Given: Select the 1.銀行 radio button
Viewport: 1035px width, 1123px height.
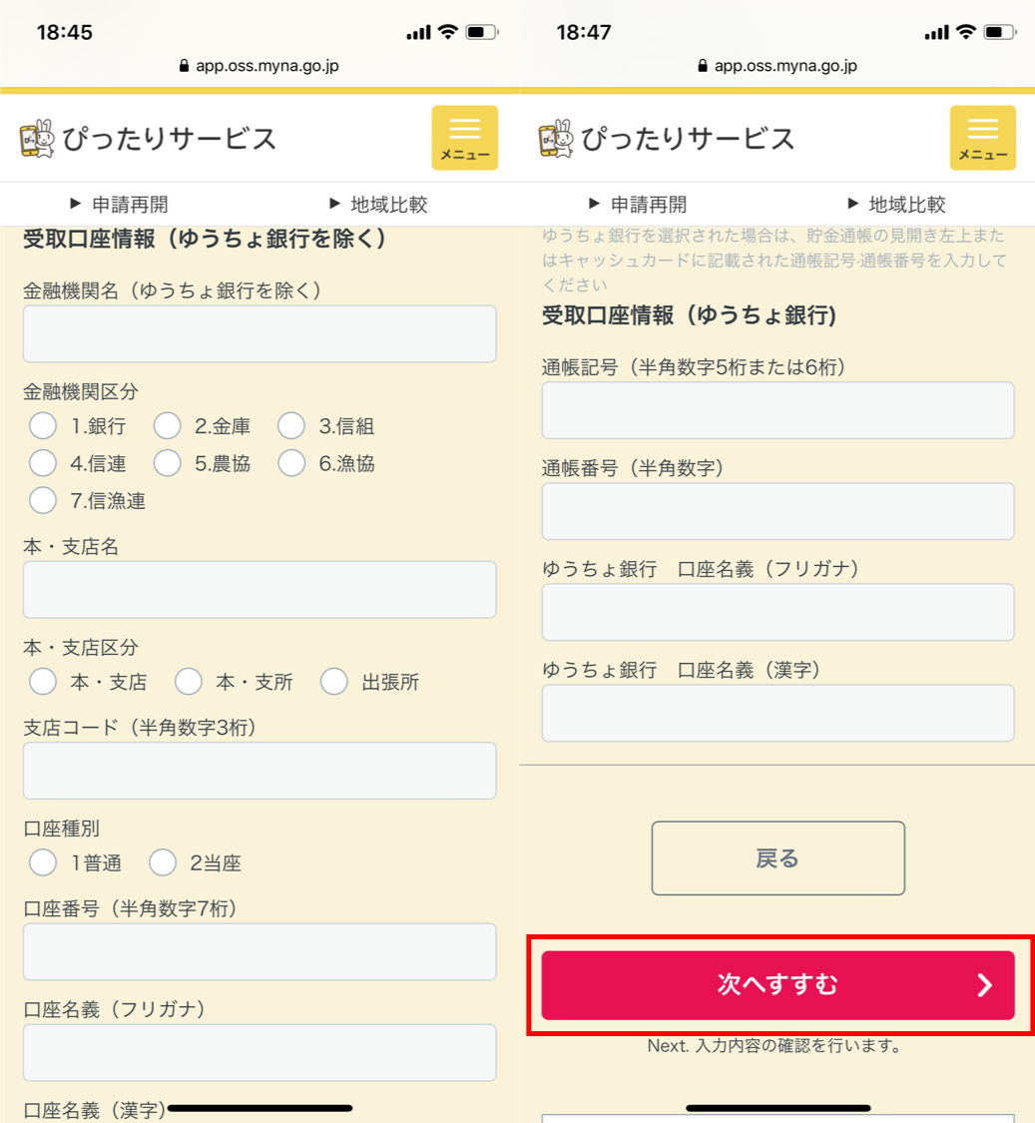Looking at the screenshot, I should coord(43,425).
